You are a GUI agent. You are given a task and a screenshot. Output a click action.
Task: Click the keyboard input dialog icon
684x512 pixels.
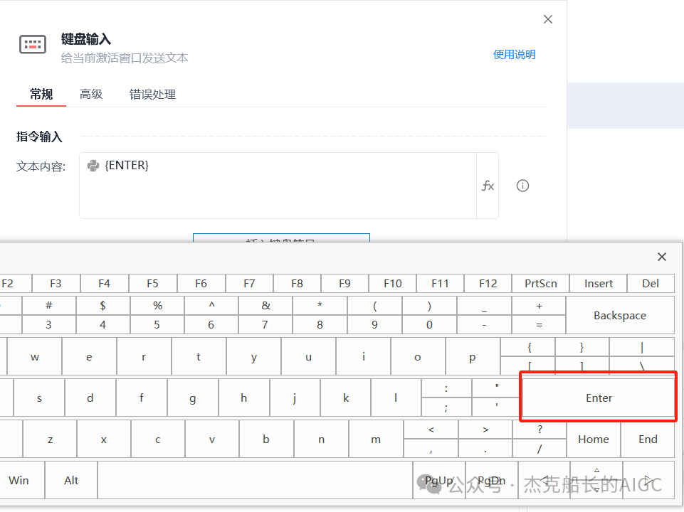33,45
